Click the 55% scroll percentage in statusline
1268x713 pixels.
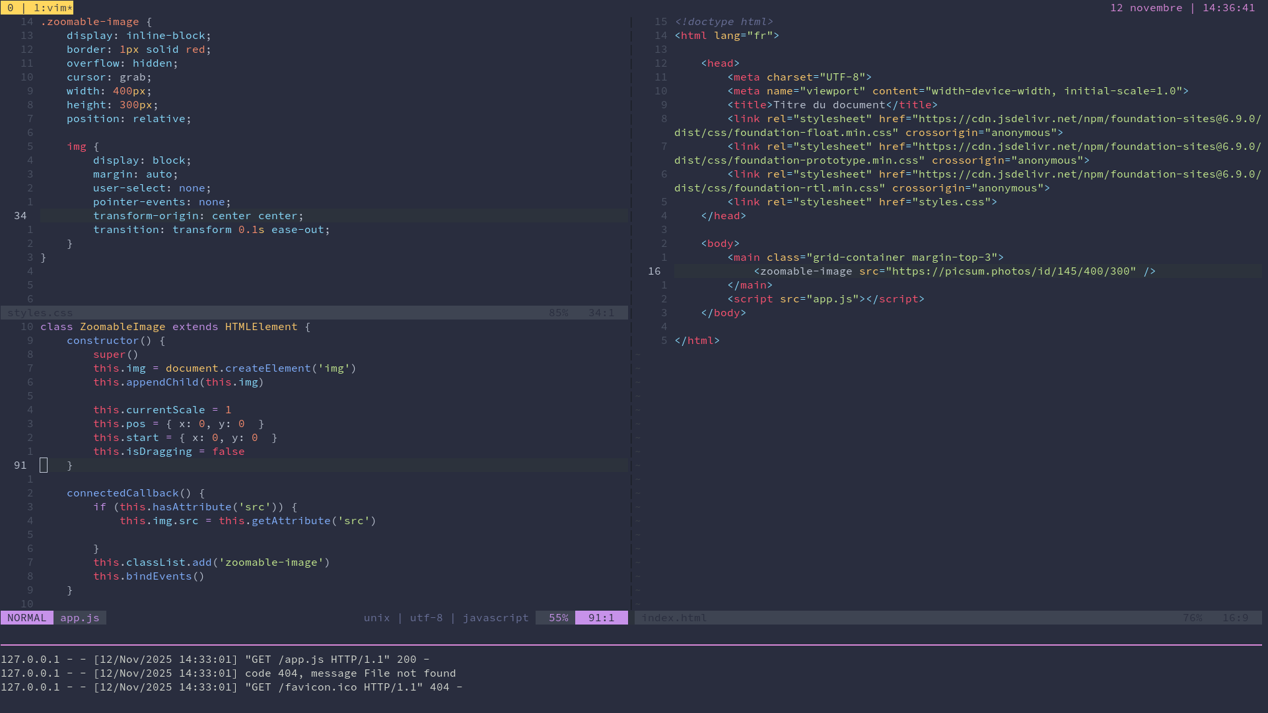[x=558, y=618]
